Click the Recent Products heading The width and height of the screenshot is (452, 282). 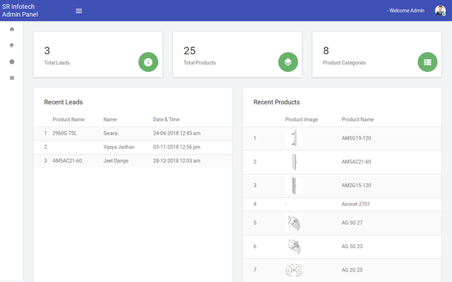[277, 102]
